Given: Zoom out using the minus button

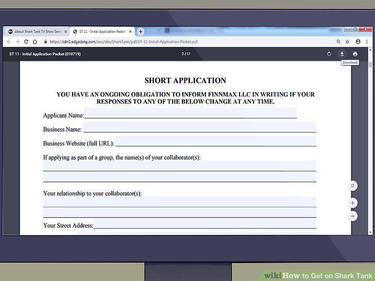Looking at the screenshot, I should [x=352, y=216].
